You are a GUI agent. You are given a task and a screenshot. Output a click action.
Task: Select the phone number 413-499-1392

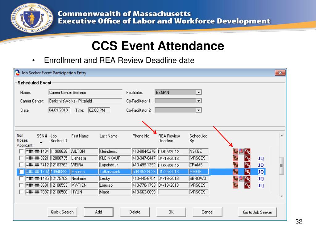coord(144,165)
